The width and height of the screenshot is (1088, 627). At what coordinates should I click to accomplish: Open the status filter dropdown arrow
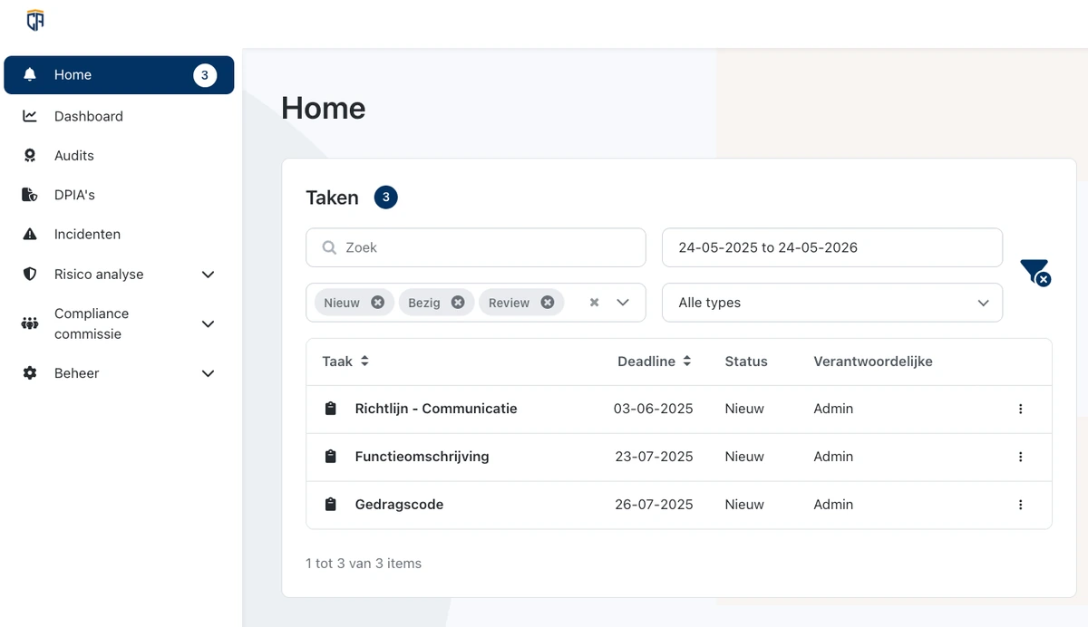(x=623, y=303)
